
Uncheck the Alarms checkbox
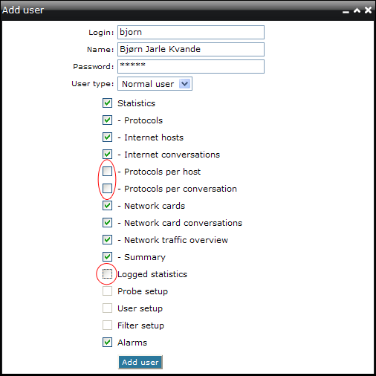tap(107, 343)
